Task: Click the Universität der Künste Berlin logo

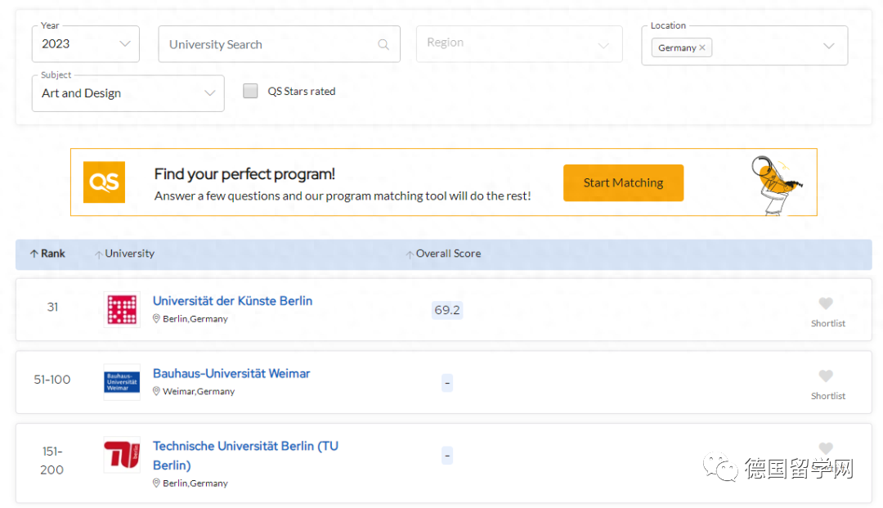Action: [122, 309]
